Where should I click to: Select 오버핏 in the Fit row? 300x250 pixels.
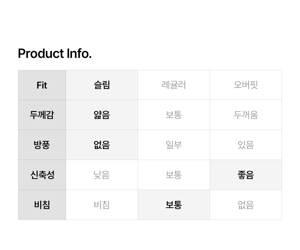click(246, 85)
